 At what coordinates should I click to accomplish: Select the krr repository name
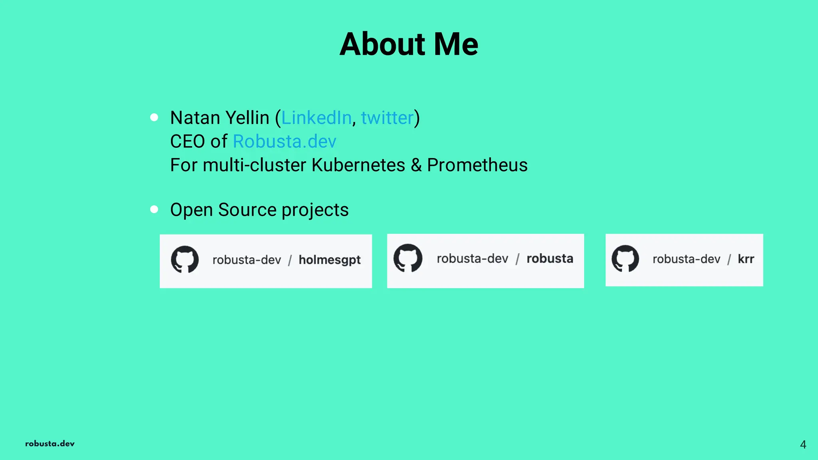(746, 259)
